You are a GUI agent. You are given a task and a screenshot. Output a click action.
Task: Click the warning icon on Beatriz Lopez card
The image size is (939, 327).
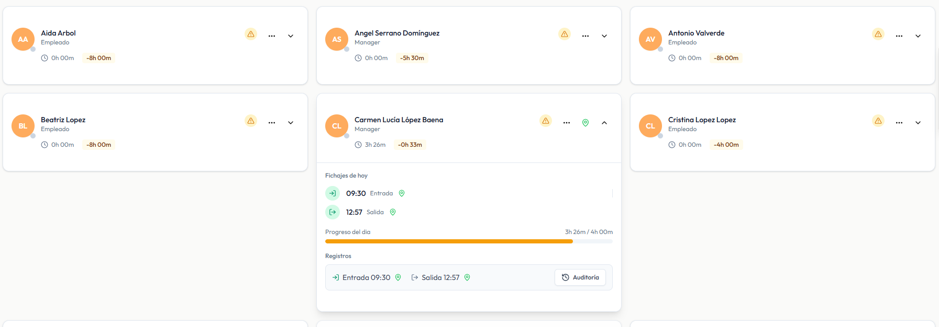(x=251, y=121)
